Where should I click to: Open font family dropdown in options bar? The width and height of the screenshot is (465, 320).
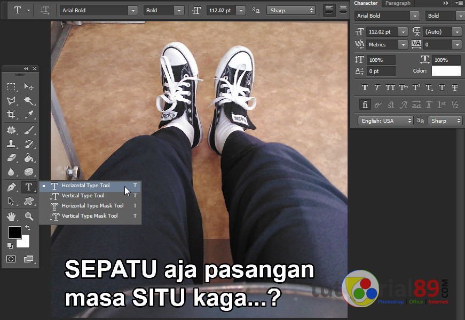point(133,10)
